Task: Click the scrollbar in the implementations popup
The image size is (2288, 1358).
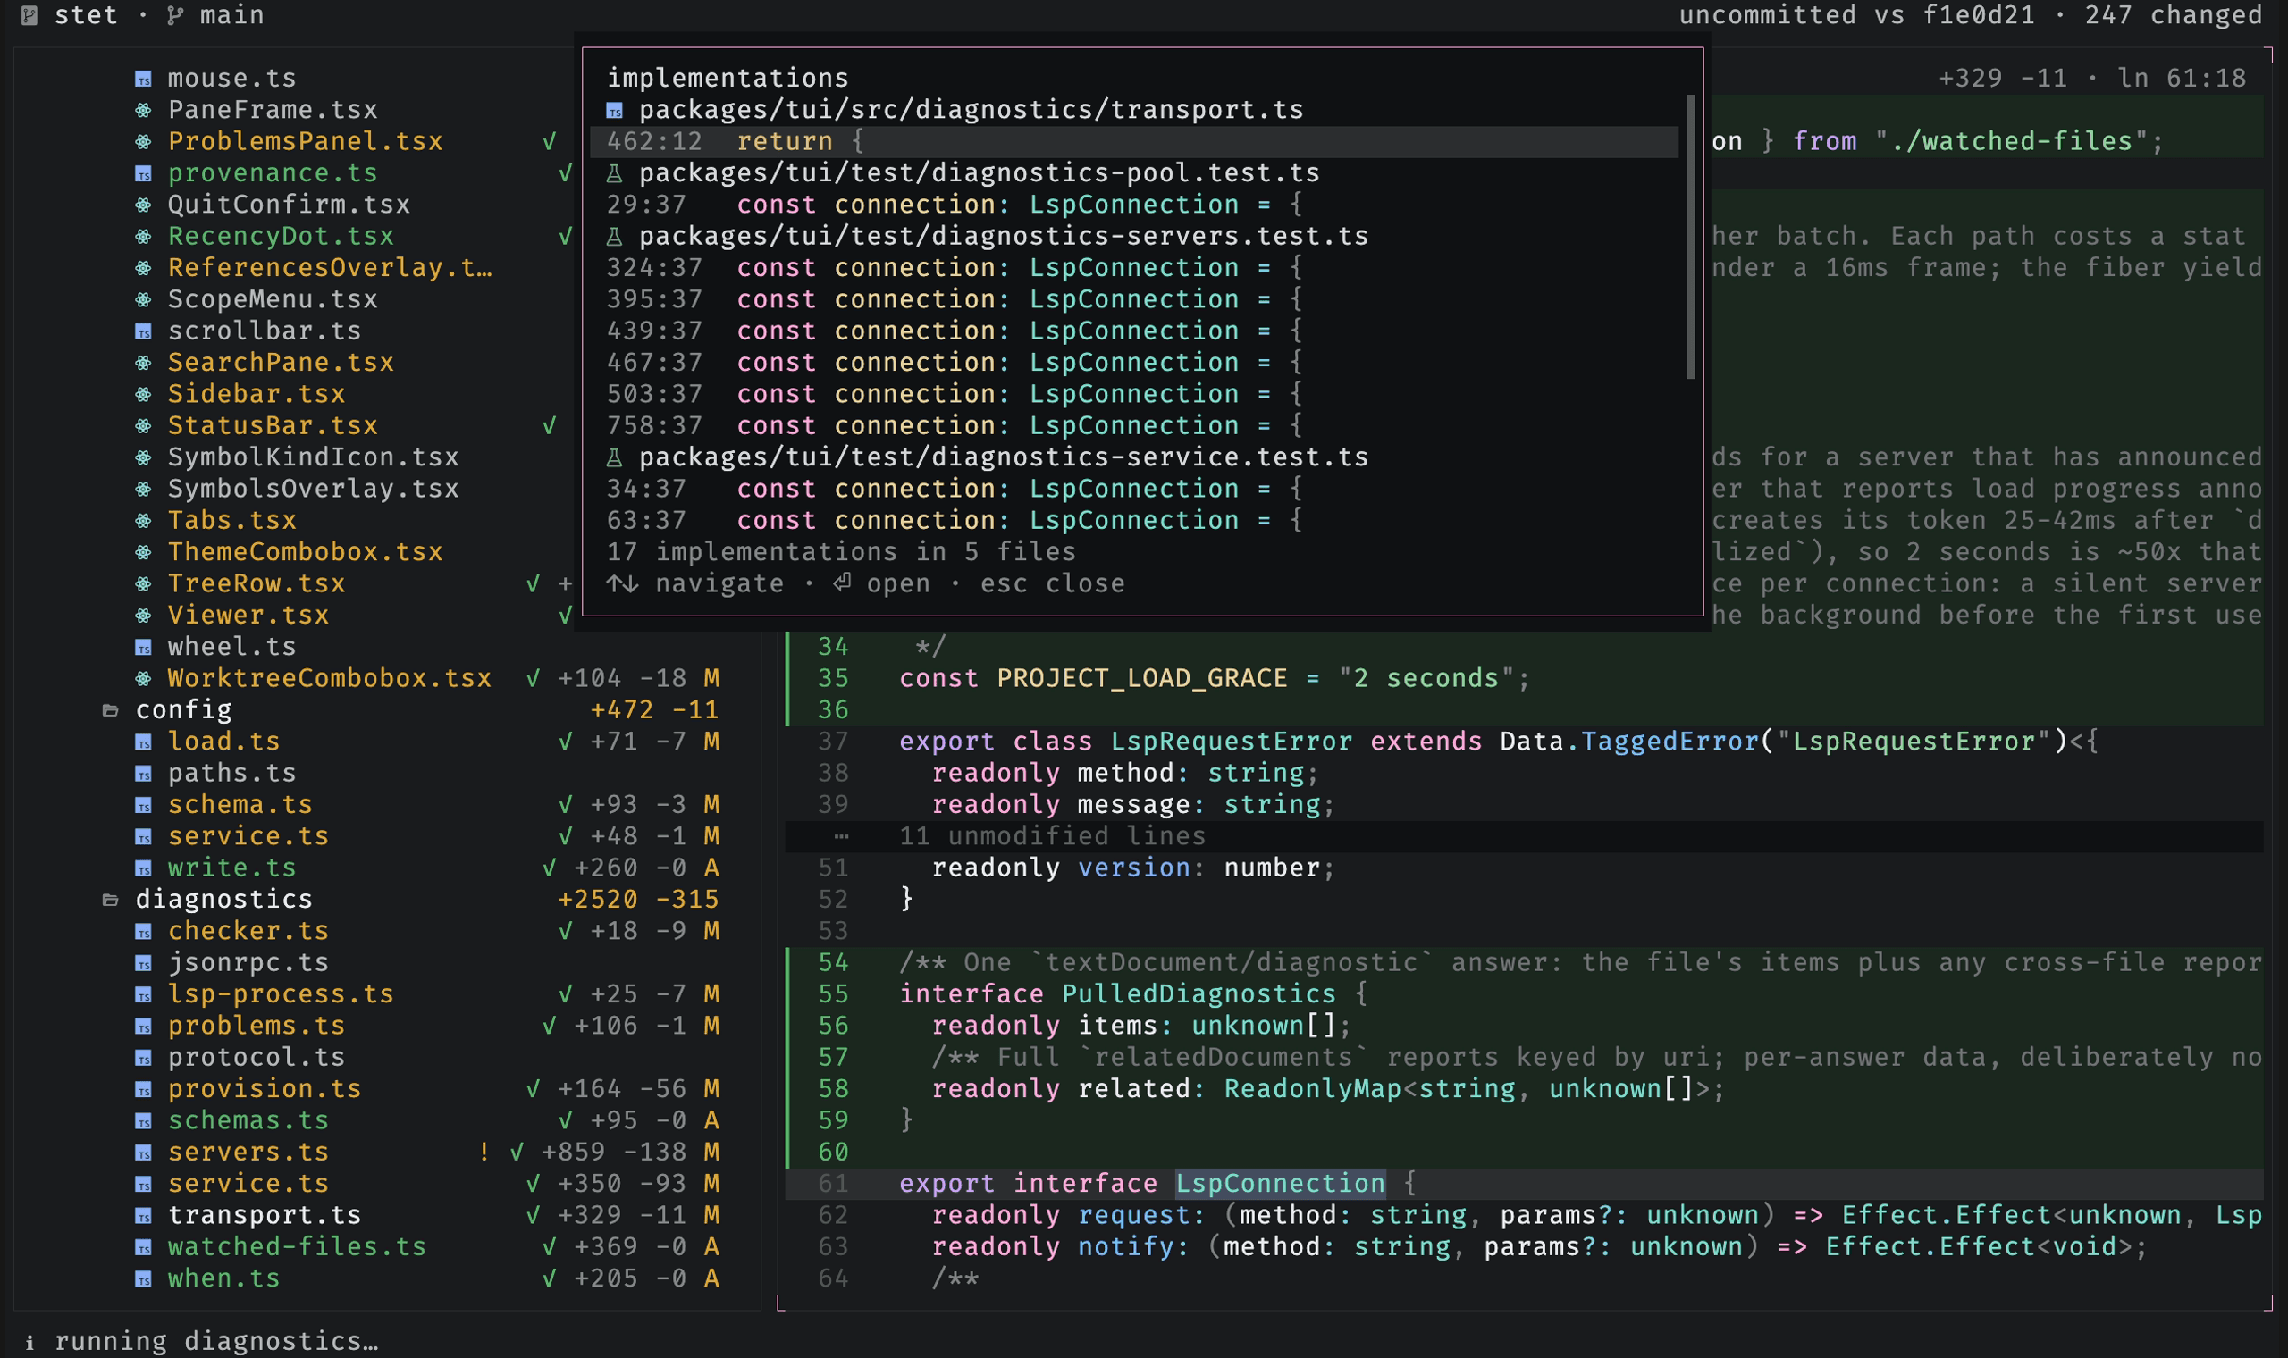Action: (x=1690, y=237)
